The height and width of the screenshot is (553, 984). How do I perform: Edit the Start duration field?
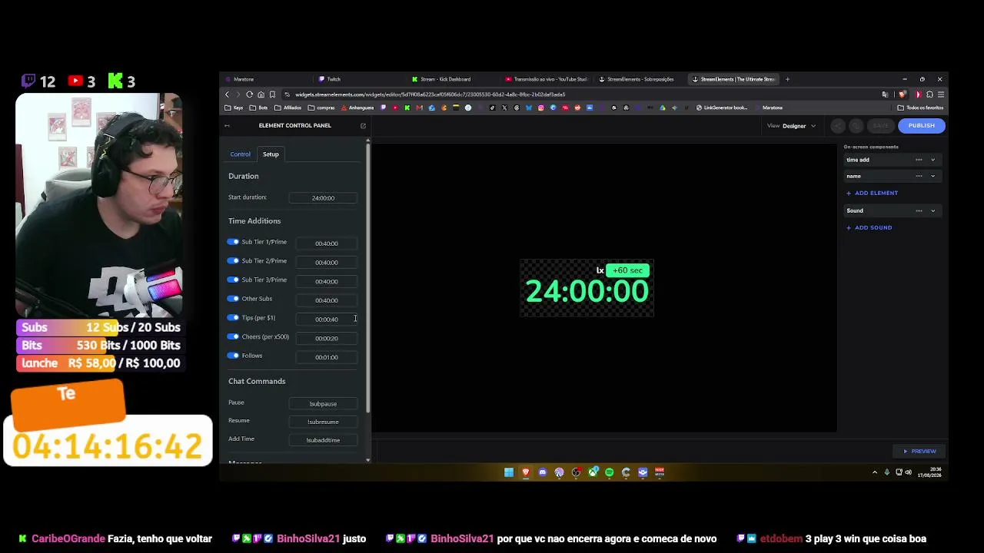[x=323, y=198]
